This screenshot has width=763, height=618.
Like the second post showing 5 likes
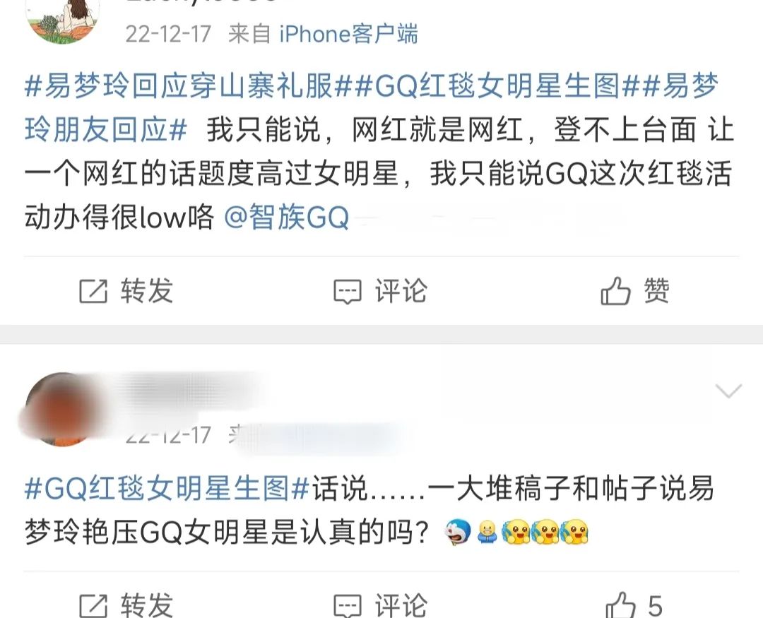(x=620, y=605)
